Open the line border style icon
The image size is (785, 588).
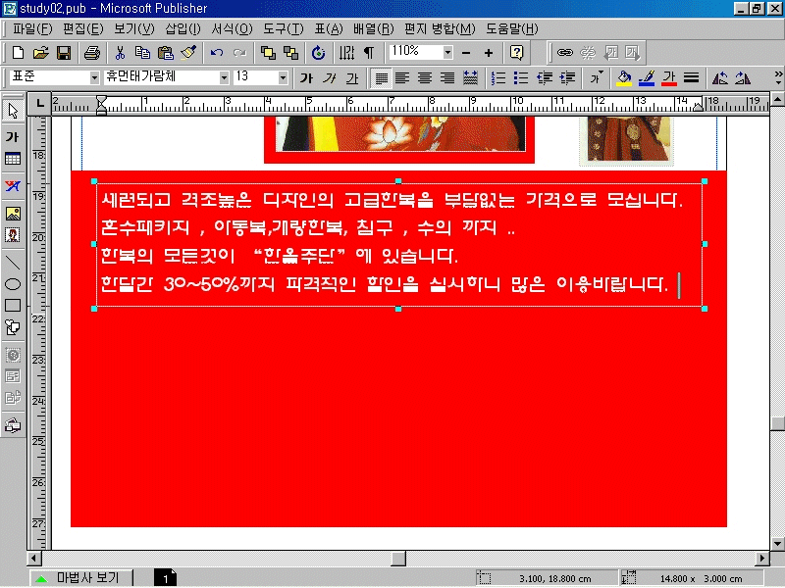(x=691, y=78)
